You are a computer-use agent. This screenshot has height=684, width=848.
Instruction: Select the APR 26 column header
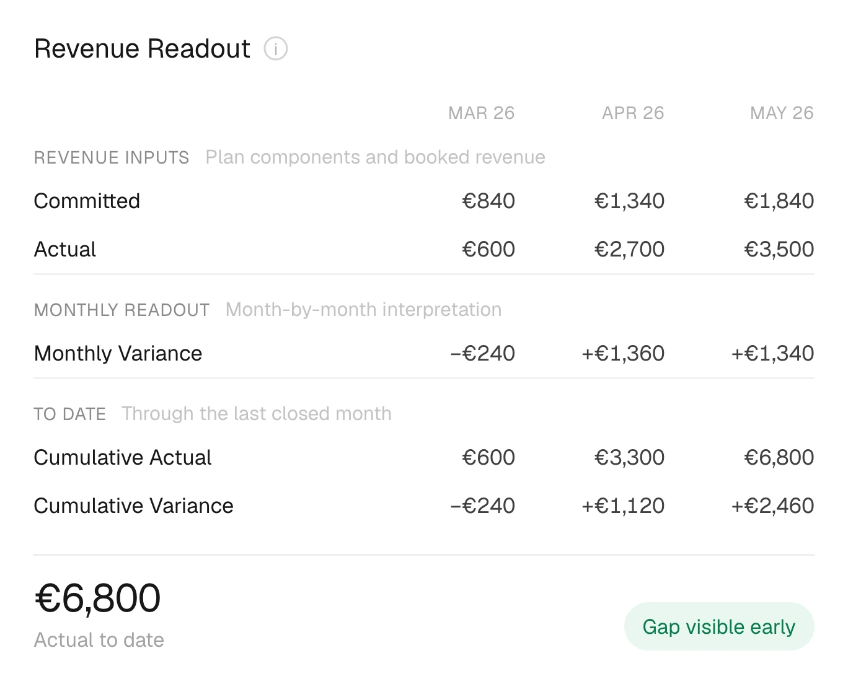tap(633, 113)
